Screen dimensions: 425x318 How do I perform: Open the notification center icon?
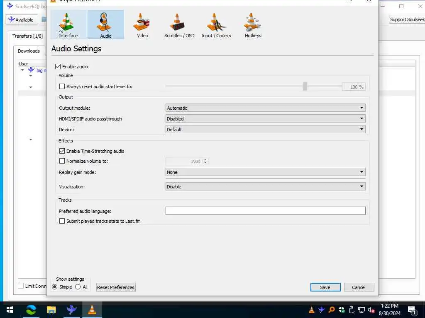(412, 310)
